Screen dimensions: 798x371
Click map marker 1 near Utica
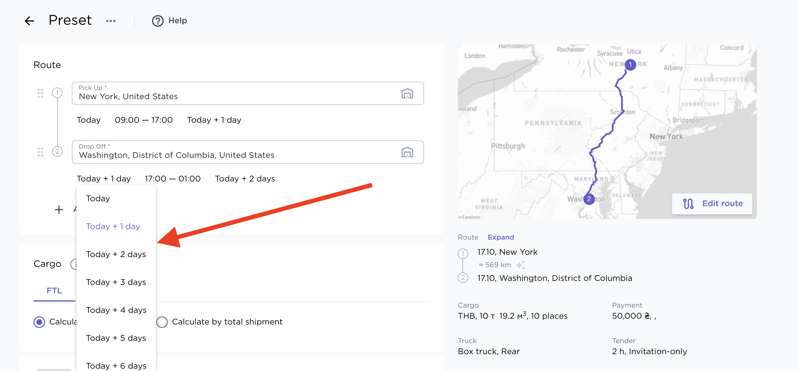pyautogui.click(x=630, y=65)
